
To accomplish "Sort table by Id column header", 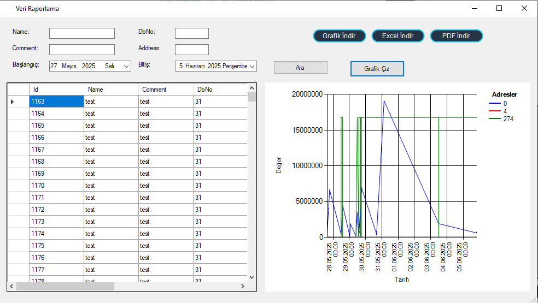I will 56,90.
